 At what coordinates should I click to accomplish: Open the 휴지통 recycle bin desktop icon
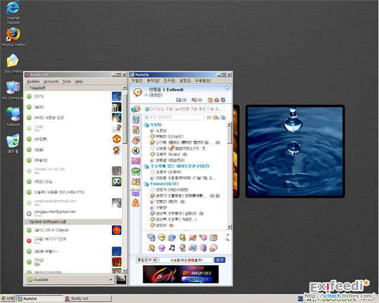click(x=13, y=144)
